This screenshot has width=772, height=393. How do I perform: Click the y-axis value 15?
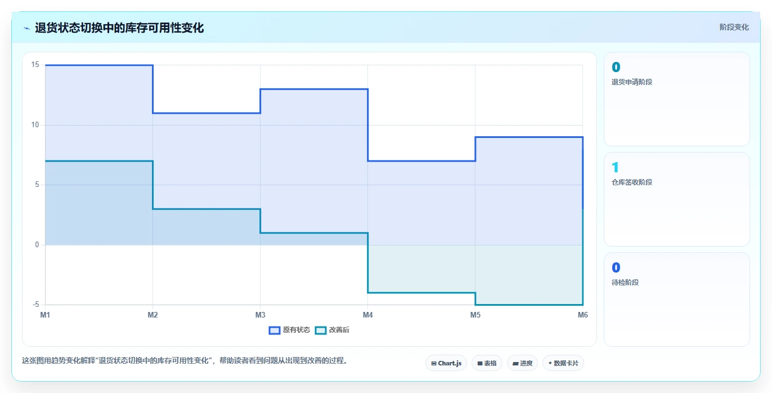click(x=35, y=65)
